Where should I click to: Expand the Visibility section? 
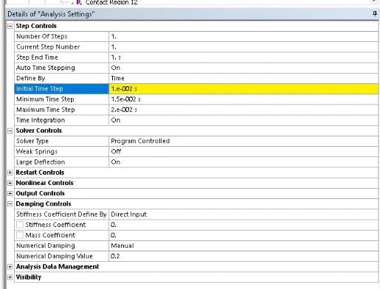pos(10,277)
